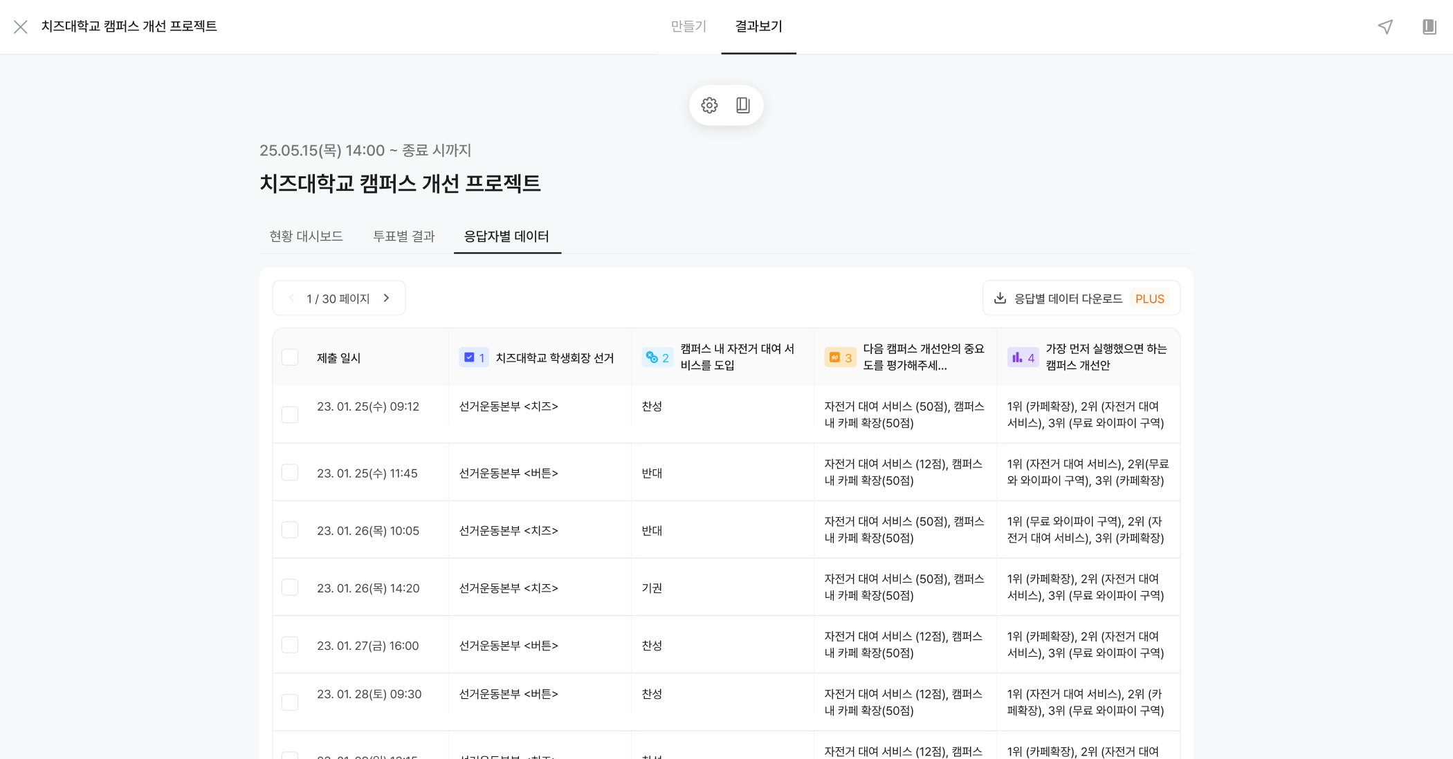The width and height of the screenshot is (1453, 759).
Task: Click 결과보기 tab at top
Action: (758, 26)
